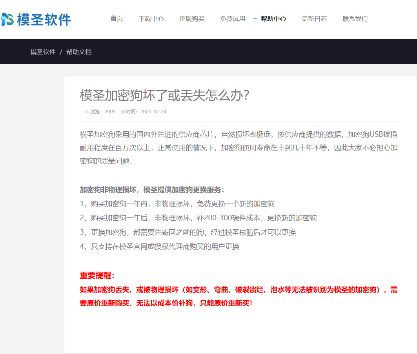Click the 模圣软件 brand name text in header

click(x=44, y=20)
